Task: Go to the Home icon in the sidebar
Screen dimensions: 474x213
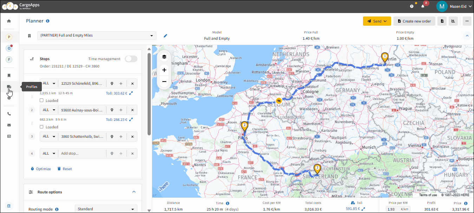Action: click(x=9, y=21)
